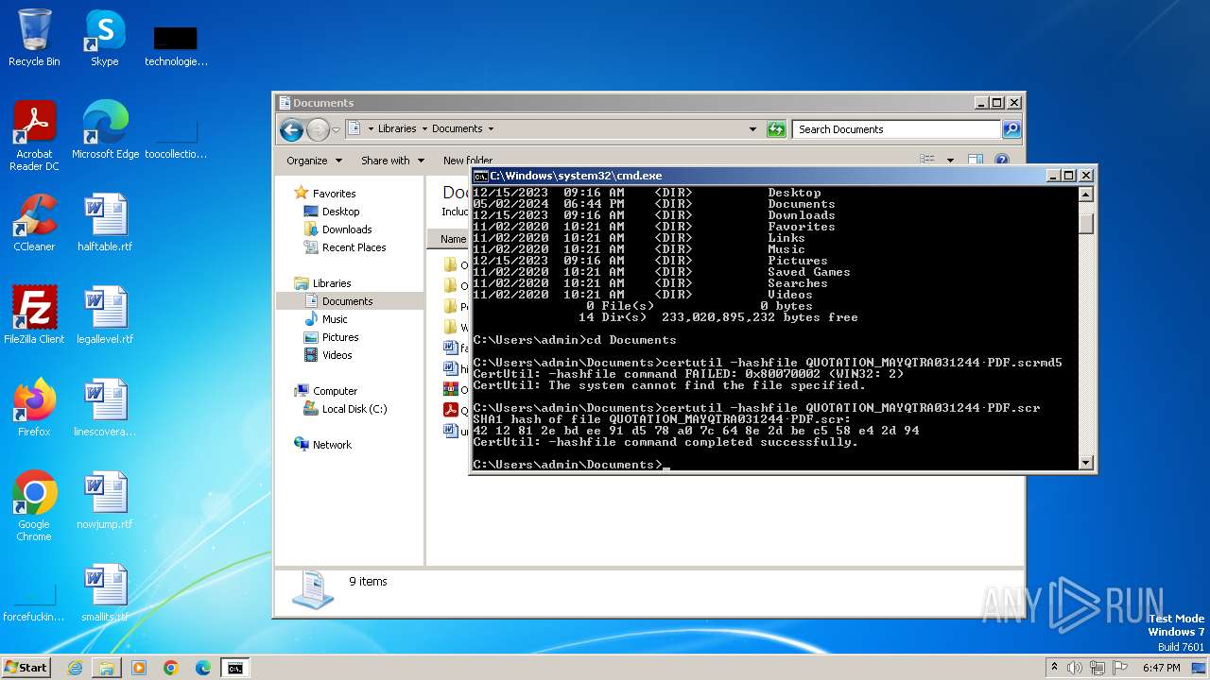Open FileZilla Client desktop shortcut
1210x680 pixels.
point(34,315)
